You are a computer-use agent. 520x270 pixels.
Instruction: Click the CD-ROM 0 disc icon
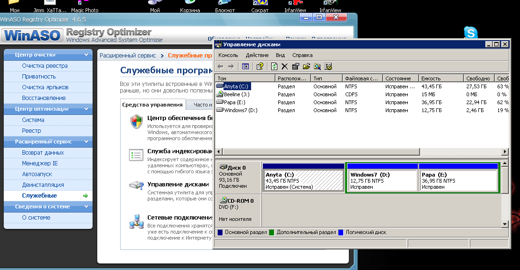(223, 200)
